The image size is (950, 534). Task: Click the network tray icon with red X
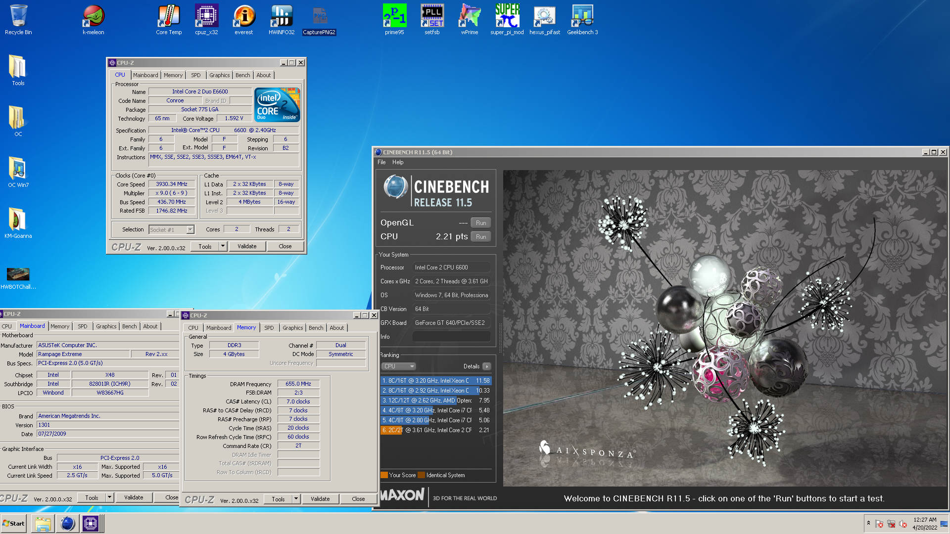point(891,524)
